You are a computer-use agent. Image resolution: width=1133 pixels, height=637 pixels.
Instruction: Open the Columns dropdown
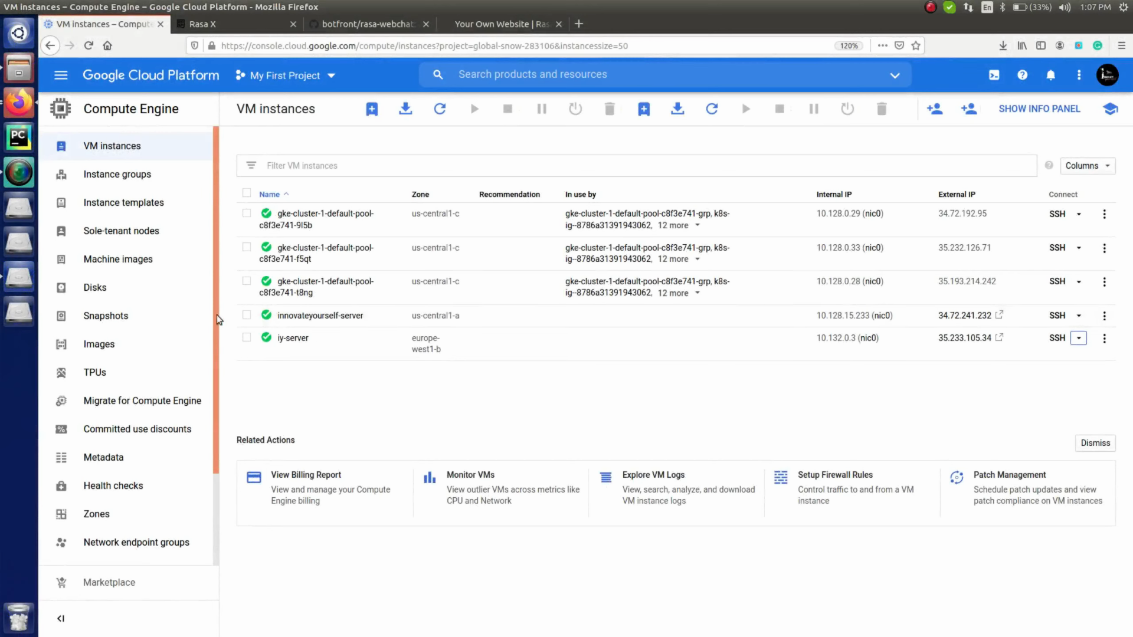point(1086,166)
